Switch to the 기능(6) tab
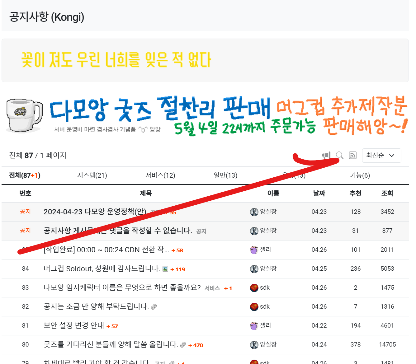416x364 pixels. (x=360, y=175)
